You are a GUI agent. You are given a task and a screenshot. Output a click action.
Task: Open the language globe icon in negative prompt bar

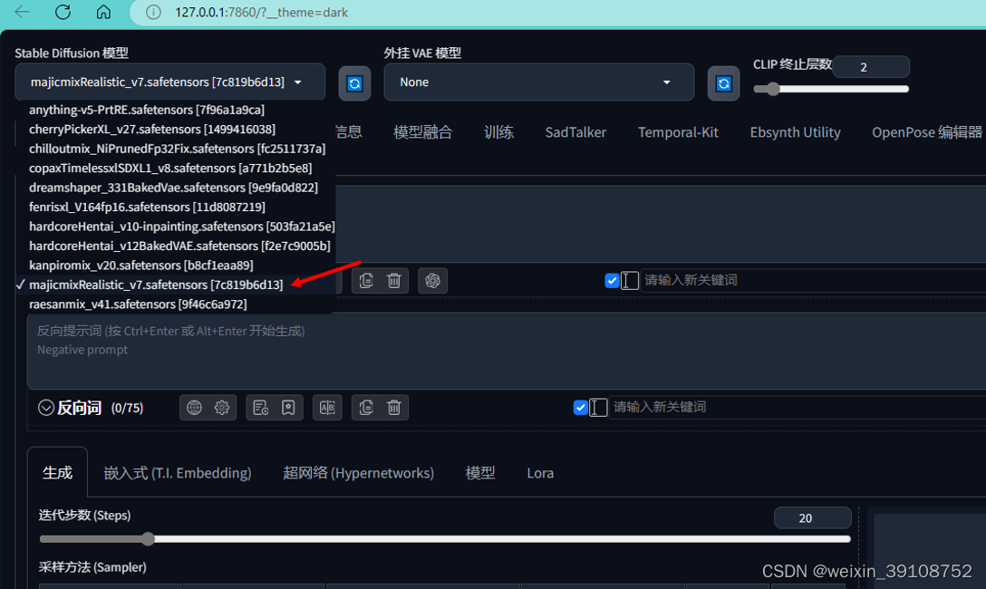(194, 408)
